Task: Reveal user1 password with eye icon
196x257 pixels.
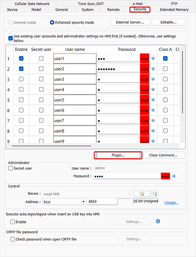Action: [153, 59]
